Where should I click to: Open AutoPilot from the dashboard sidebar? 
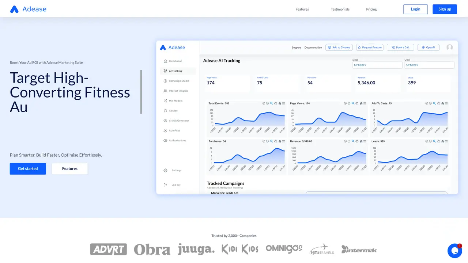[x=175, y=130]
